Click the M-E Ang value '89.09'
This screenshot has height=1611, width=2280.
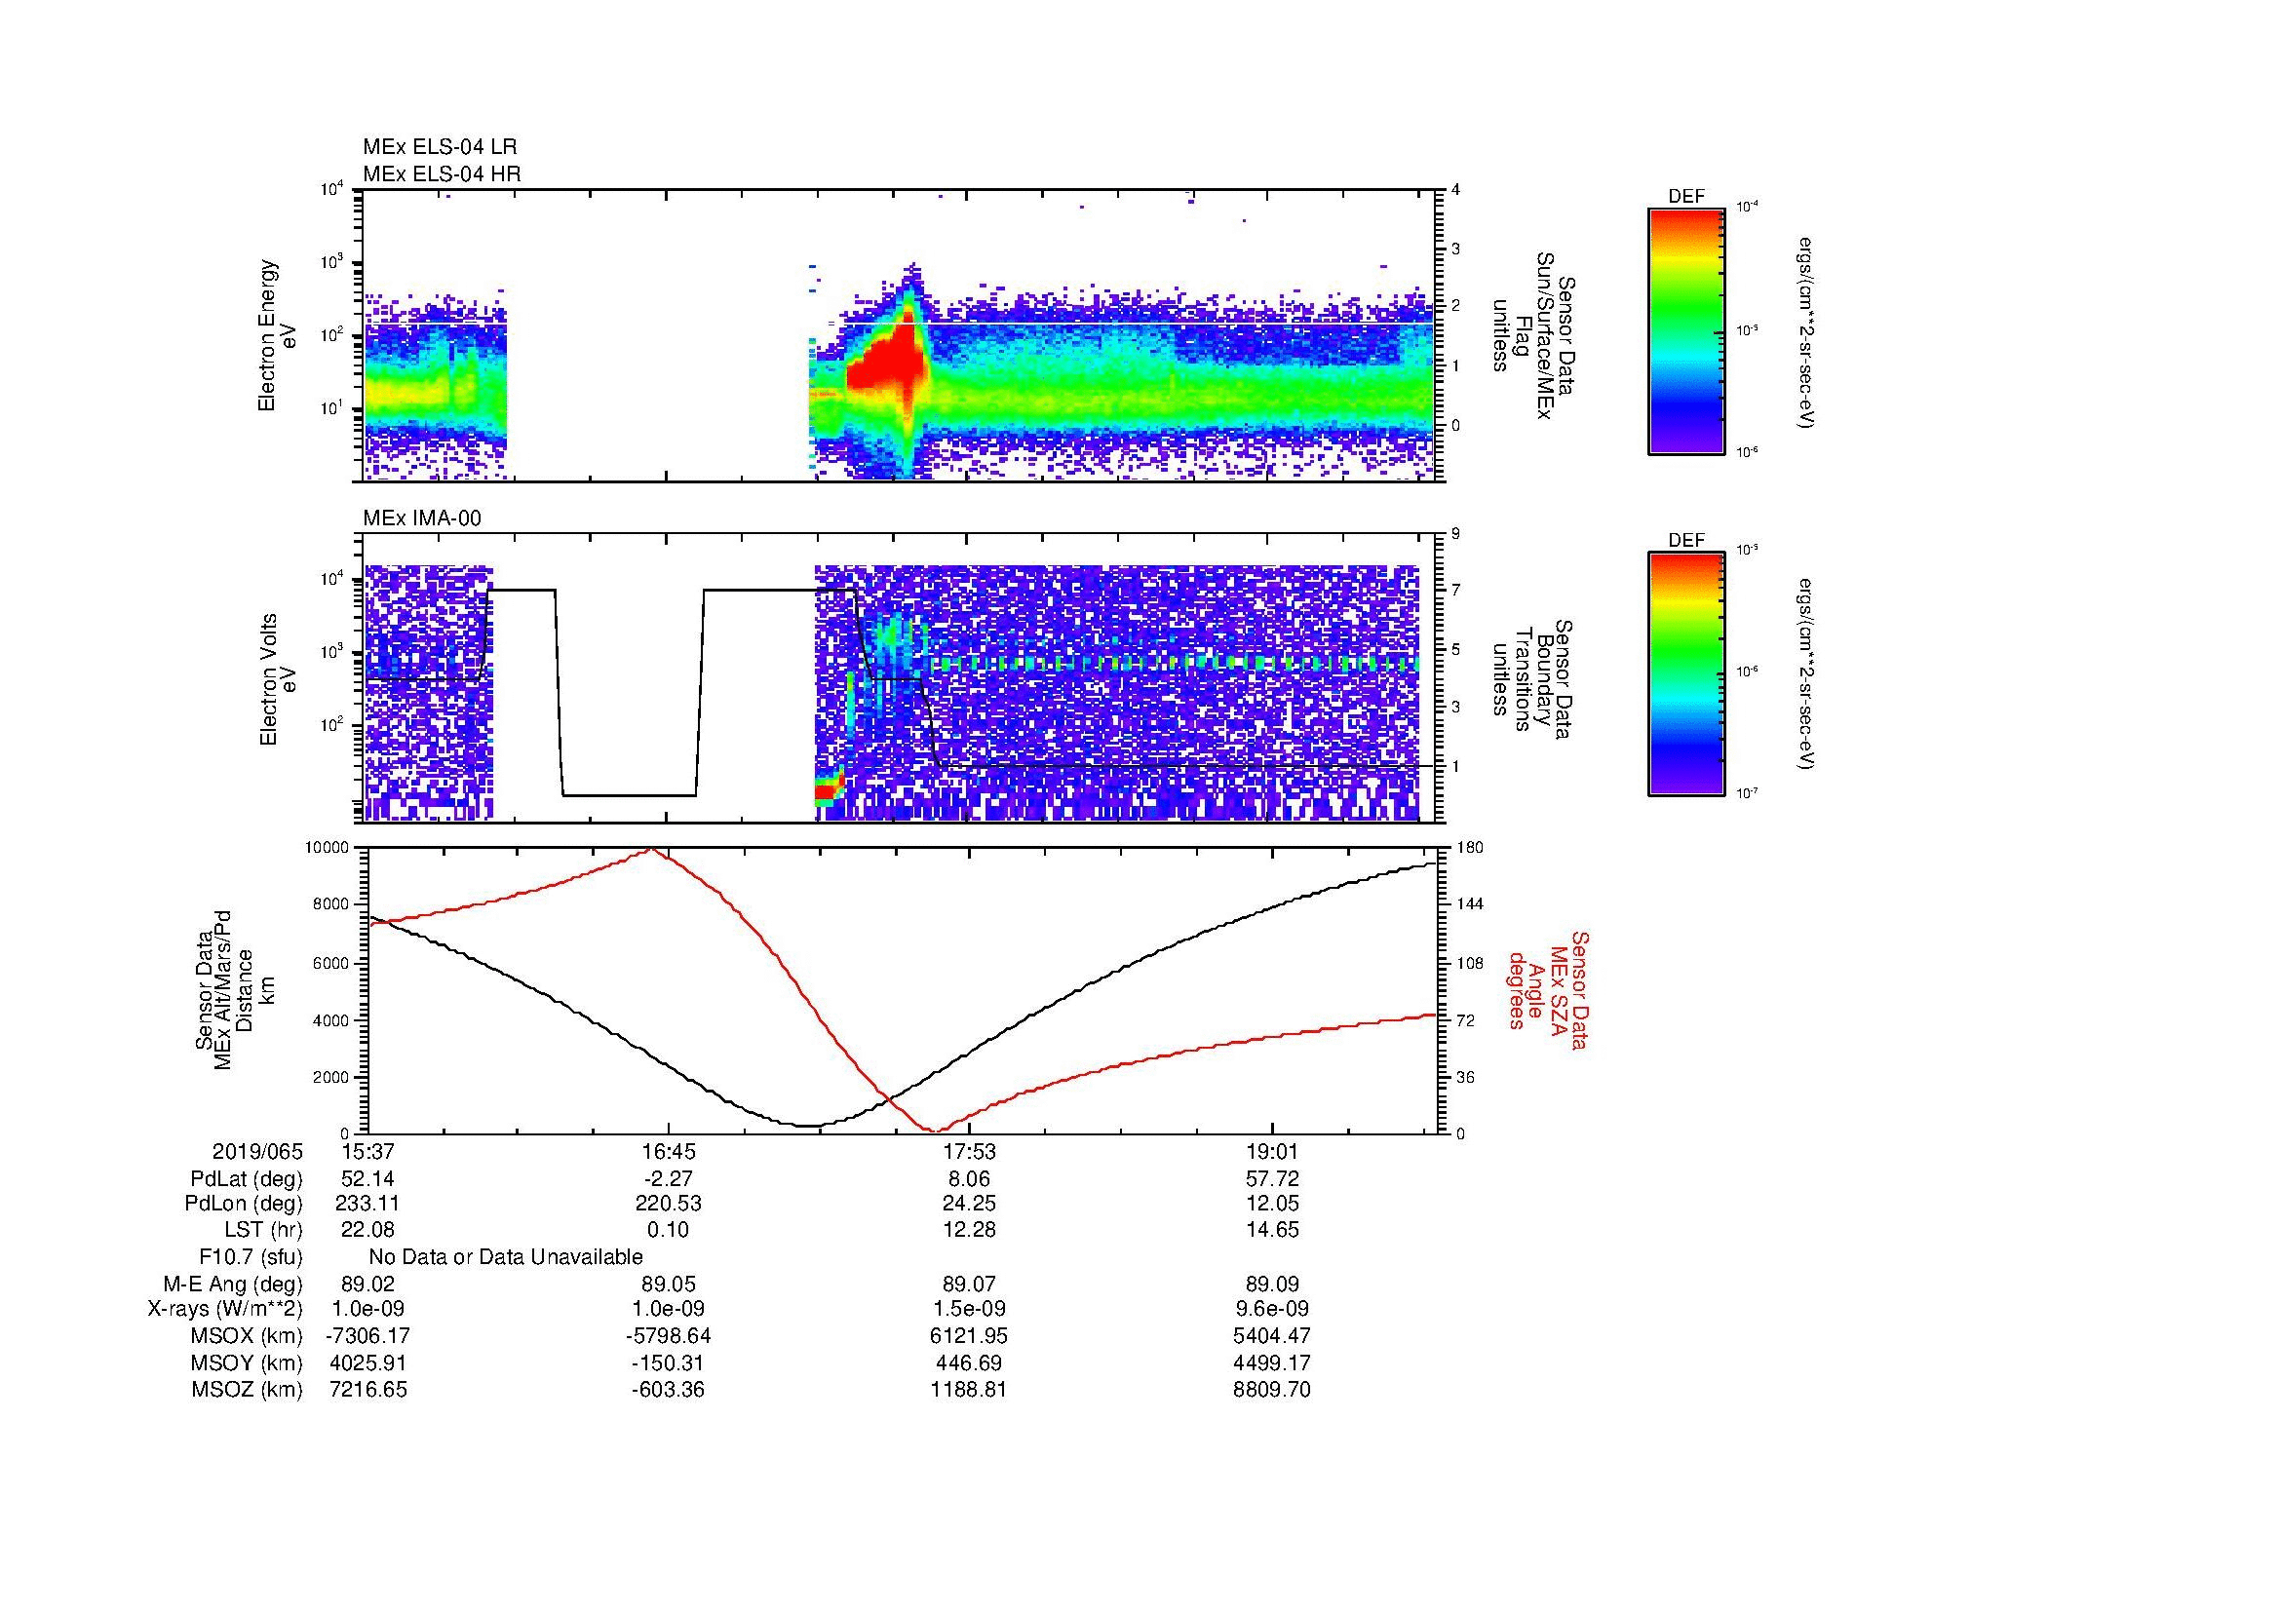[1272, 1285]
